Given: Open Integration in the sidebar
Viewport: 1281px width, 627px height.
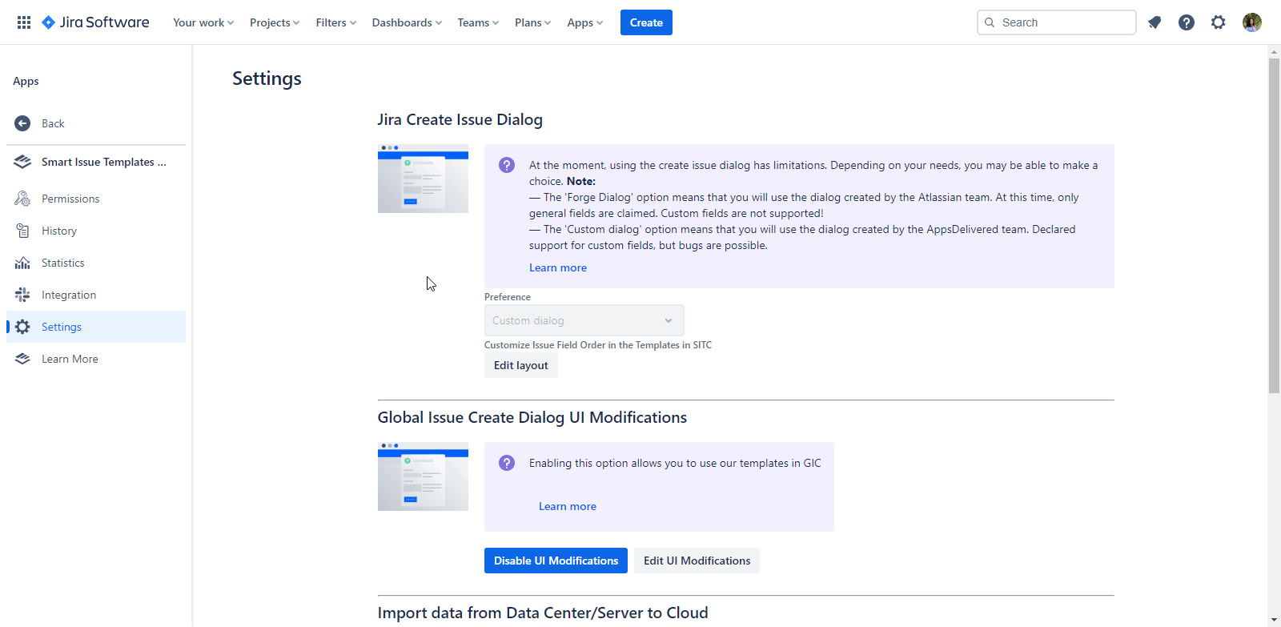Looking at the screenshot, I should pos(69,295).
